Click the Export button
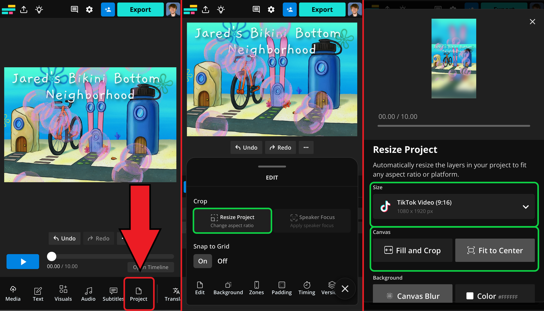Screen dimensions: 544x311 coord(140,9)
